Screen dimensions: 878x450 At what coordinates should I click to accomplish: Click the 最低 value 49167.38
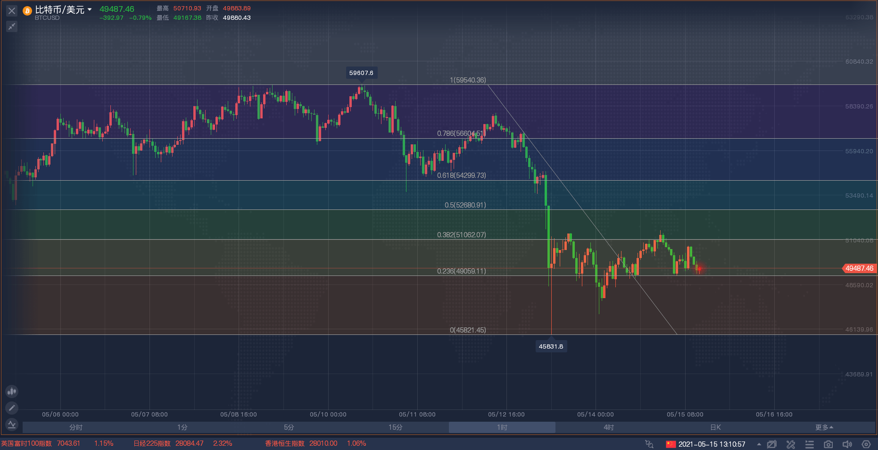point(187,18)
